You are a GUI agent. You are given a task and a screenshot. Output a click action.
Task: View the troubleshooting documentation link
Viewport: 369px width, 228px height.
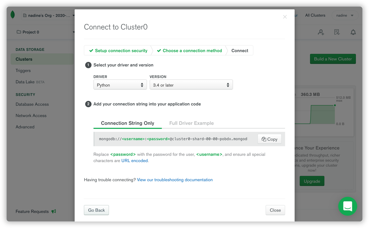[x=175, y=179]
